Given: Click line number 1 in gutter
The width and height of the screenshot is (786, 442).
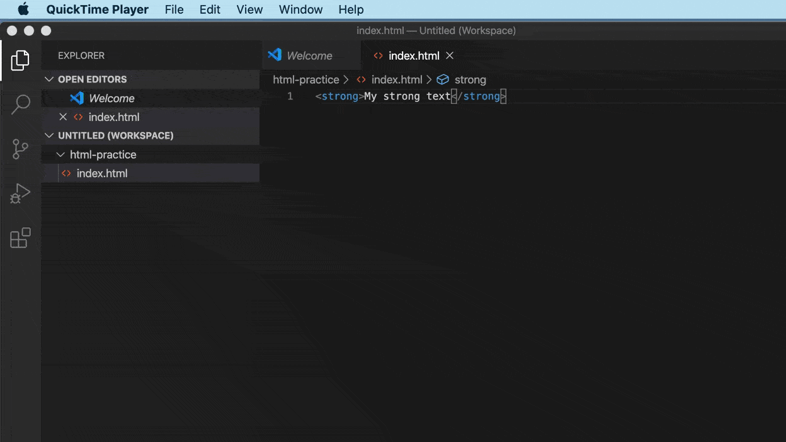Looking at the screenshot, I should (290, 96).
